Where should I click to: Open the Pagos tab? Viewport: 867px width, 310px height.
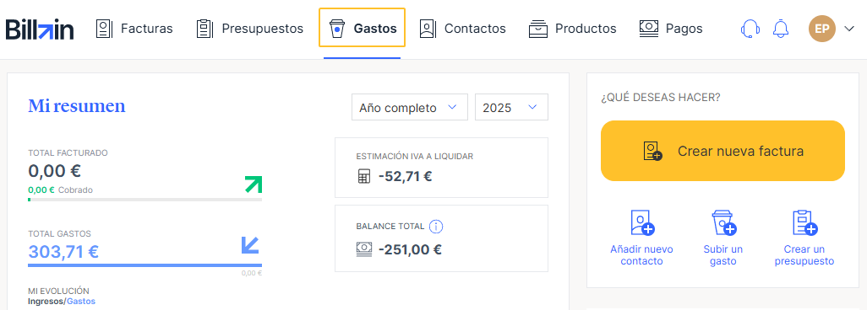pos(671,28)
